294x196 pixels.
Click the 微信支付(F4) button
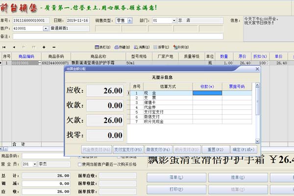click(158, 149)
